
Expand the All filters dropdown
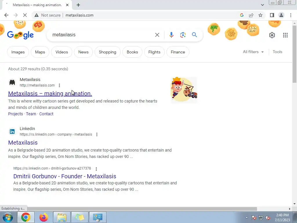coord(253,52)
